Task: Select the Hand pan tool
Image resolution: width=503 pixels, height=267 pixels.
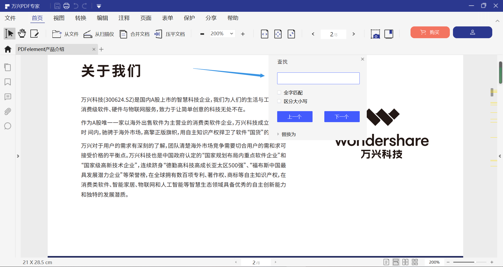Action: (22, 33)
